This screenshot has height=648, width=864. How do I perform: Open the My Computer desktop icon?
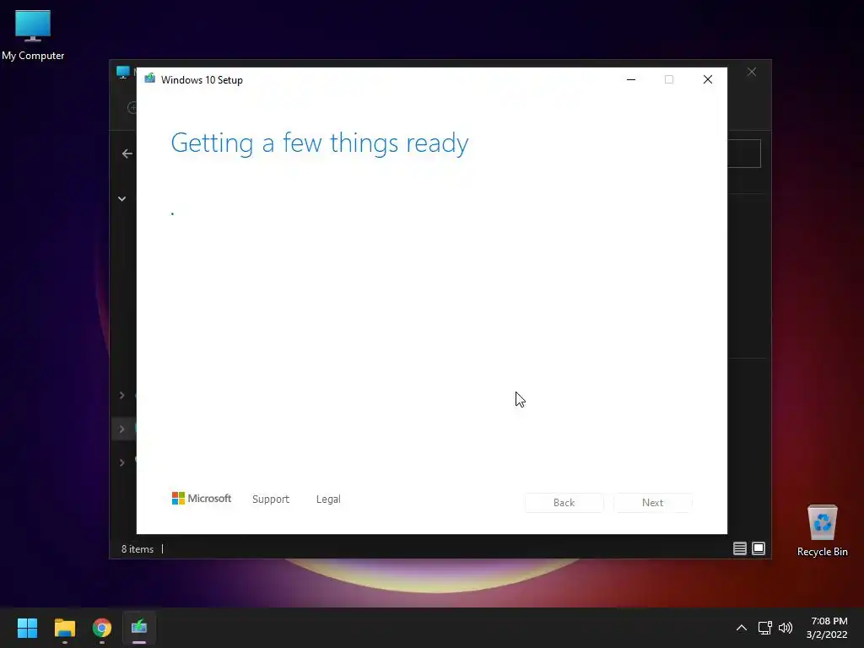pos(33,35)
